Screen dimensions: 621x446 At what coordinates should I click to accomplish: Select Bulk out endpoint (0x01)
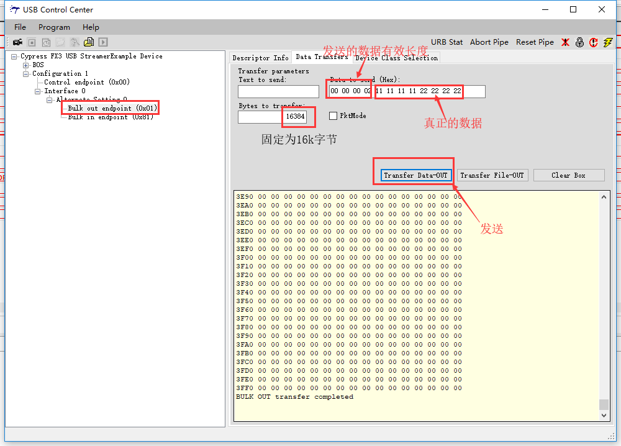coord(112,108)
